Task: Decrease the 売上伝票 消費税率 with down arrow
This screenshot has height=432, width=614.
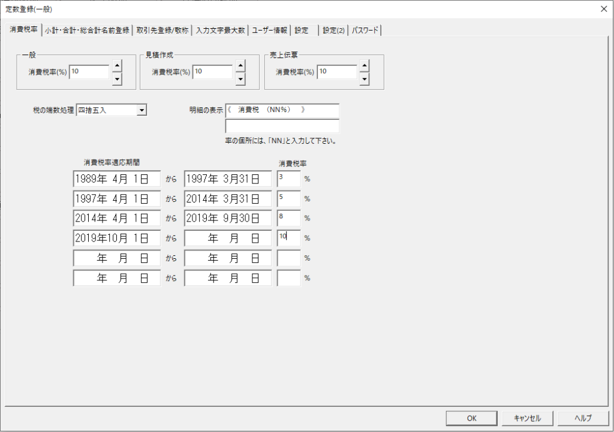Action: [364, 78]
